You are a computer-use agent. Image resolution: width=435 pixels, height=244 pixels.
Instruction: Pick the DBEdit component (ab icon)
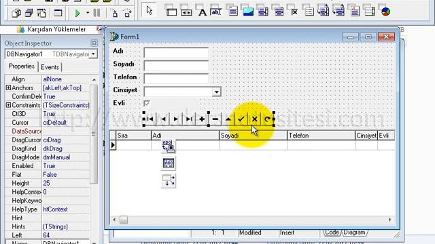(x=216, y=11)
